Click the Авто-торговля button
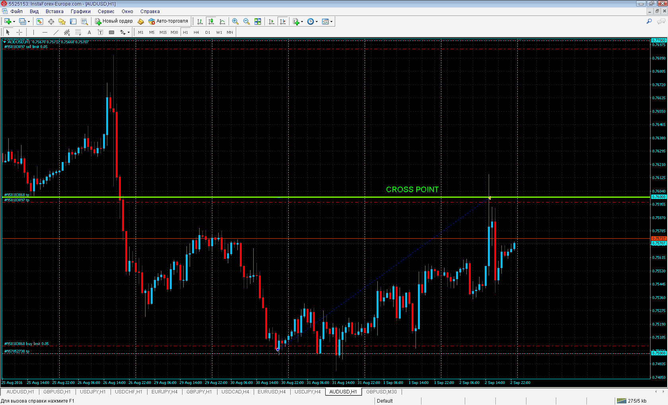668x405 pixels. coord(168,21)
